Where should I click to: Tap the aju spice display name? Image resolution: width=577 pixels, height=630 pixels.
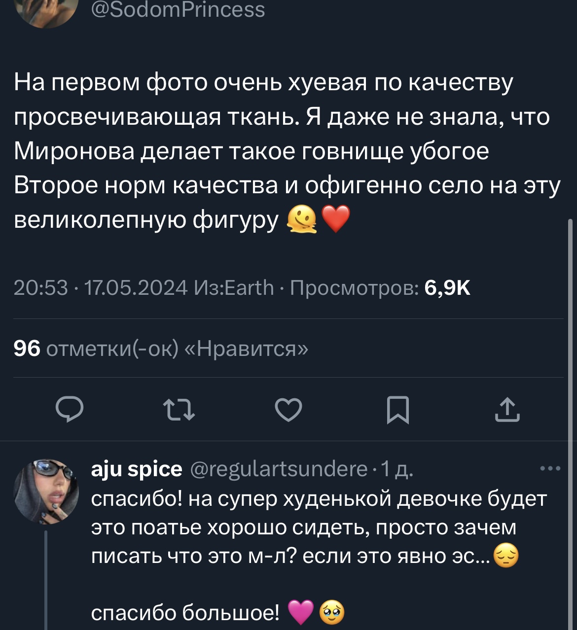137,469
